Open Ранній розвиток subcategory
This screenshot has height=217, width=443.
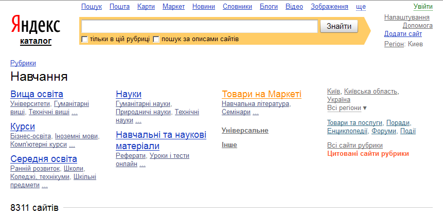pos(36,169)
